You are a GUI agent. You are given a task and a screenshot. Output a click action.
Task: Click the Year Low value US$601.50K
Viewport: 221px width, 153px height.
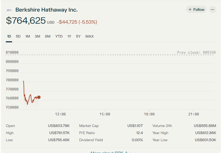pyautogui.click(x=205, y=140)
